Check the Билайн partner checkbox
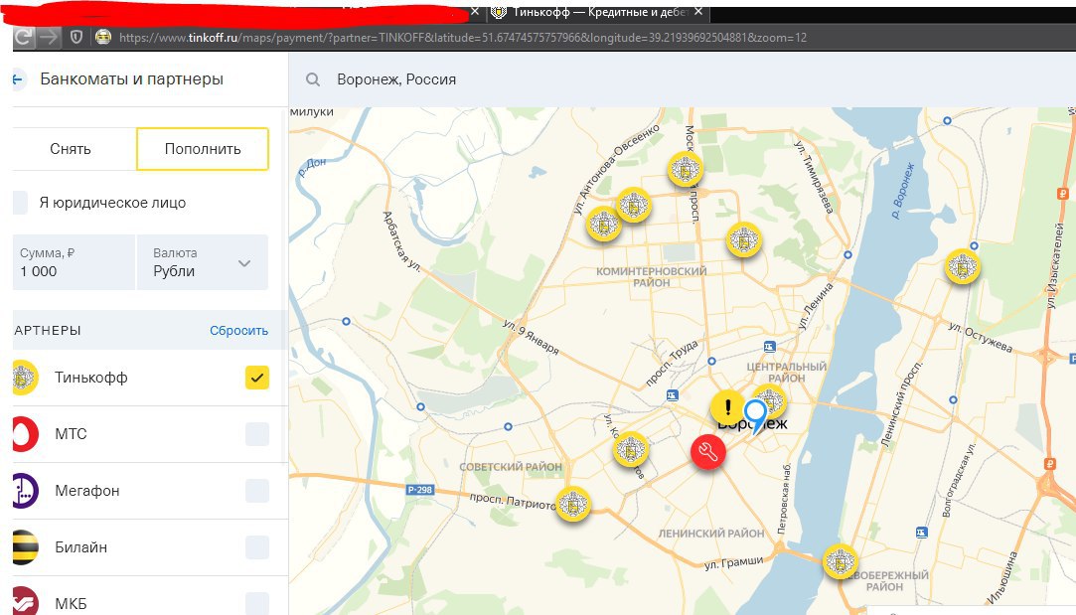The width and height of the screenshot is (1076, 615). pos(257,547)
